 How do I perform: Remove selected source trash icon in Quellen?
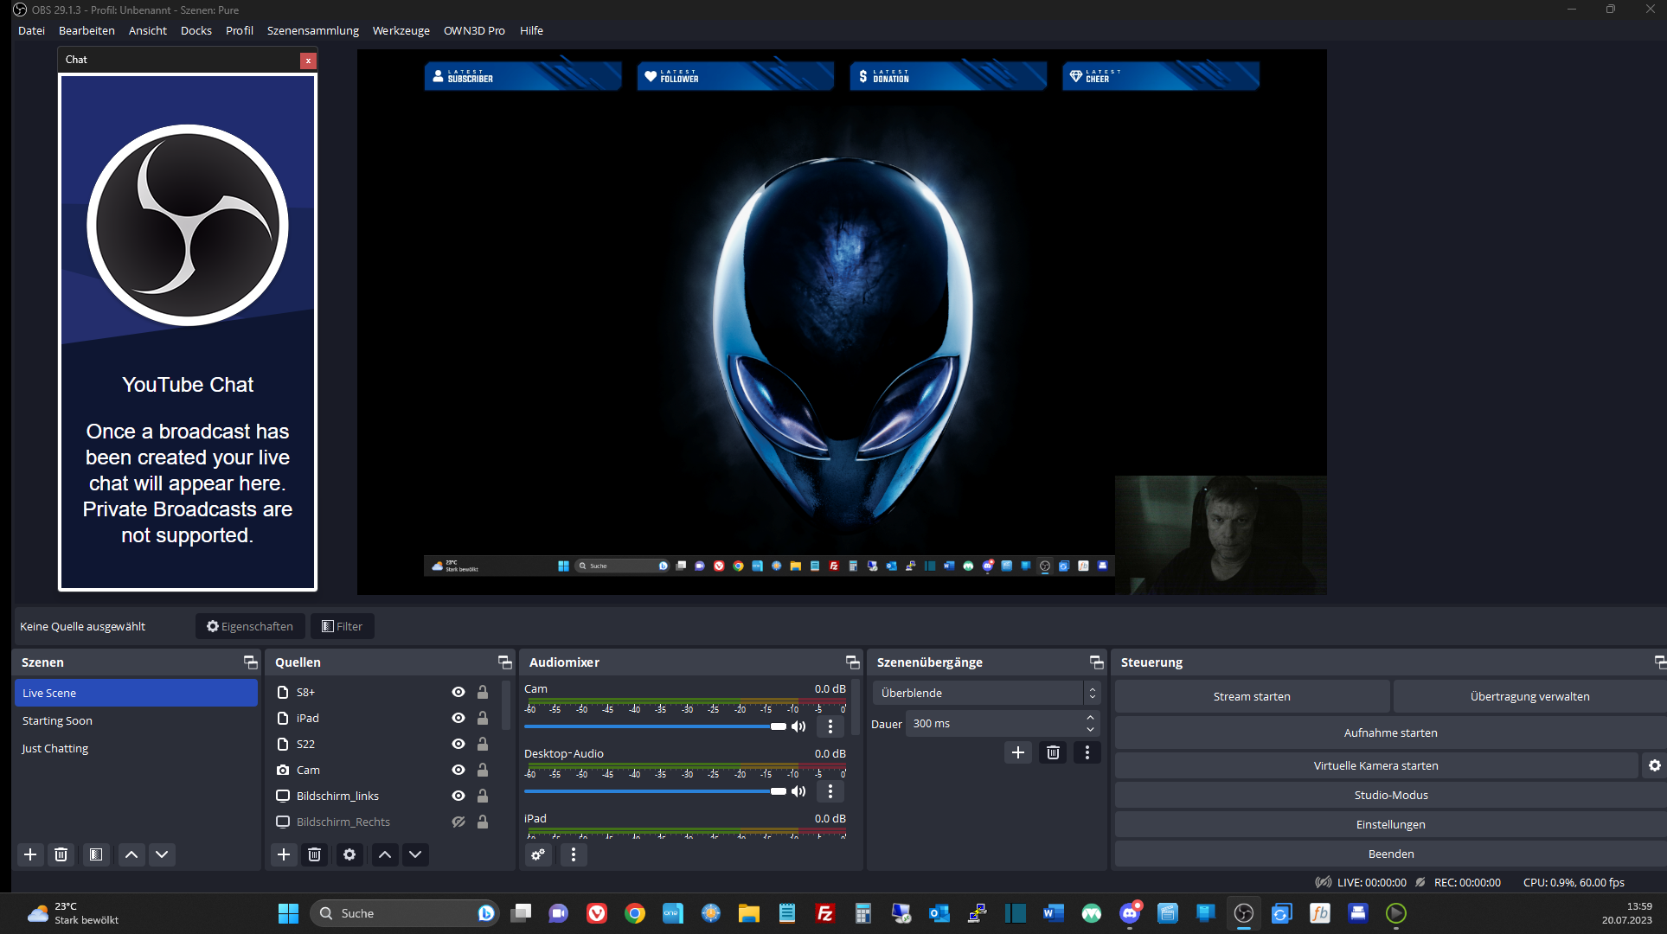pyautogui.click(x=315, y=854)
